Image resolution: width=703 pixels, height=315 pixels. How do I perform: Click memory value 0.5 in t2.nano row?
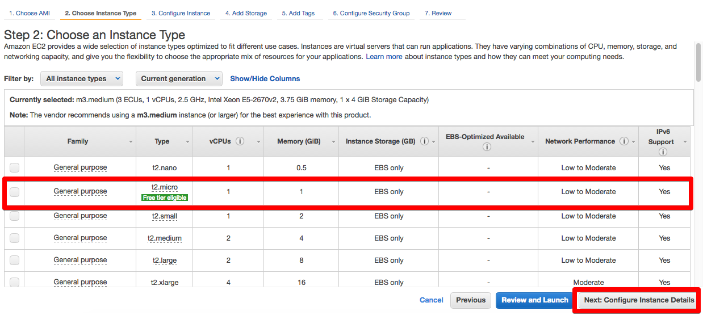(x=301, y=168)
